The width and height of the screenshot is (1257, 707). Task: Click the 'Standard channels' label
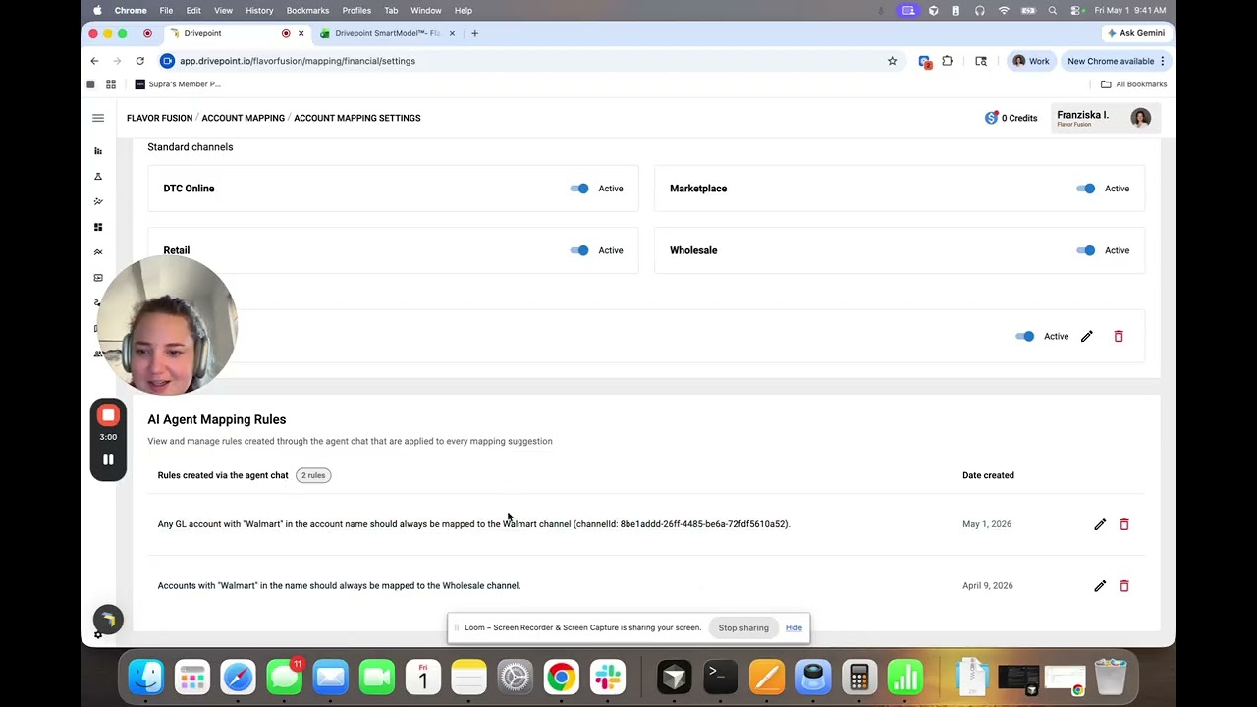[x=191, y=147]
